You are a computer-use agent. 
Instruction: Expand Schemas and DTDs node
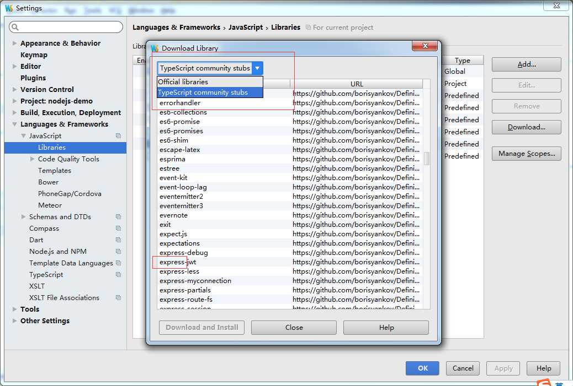pos(23,216)
